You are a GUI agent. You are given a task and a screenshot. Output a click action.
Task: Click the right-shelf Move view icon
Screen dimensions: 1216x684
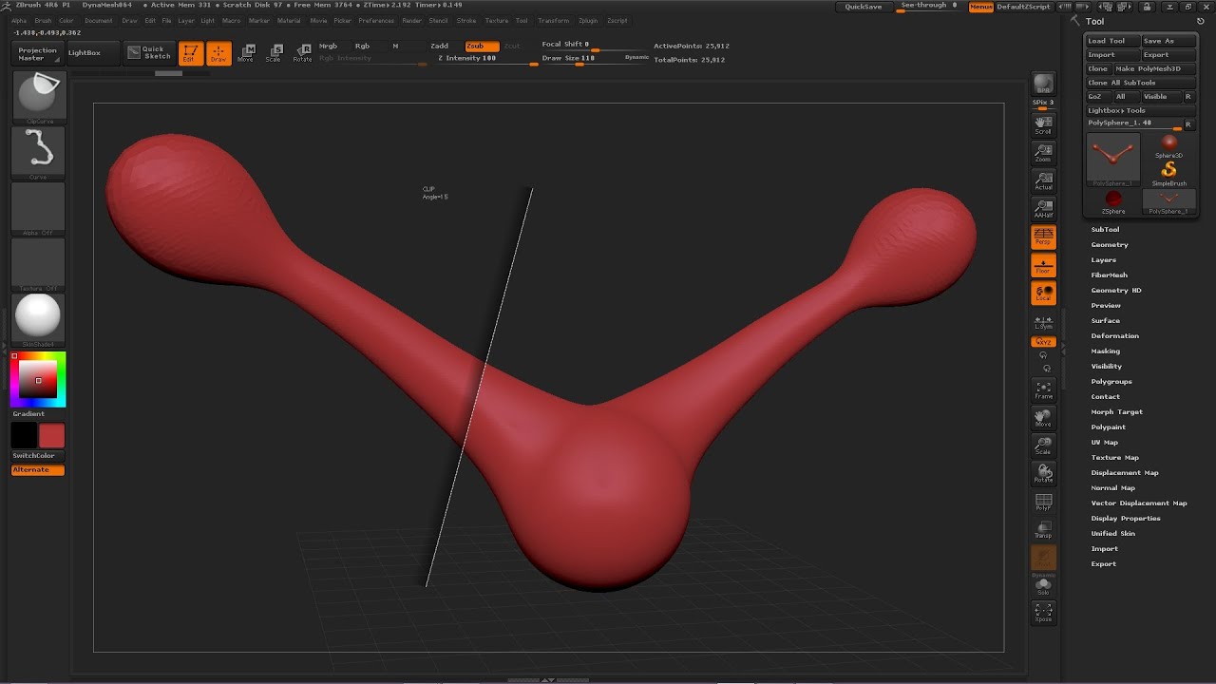point(1043,418)
